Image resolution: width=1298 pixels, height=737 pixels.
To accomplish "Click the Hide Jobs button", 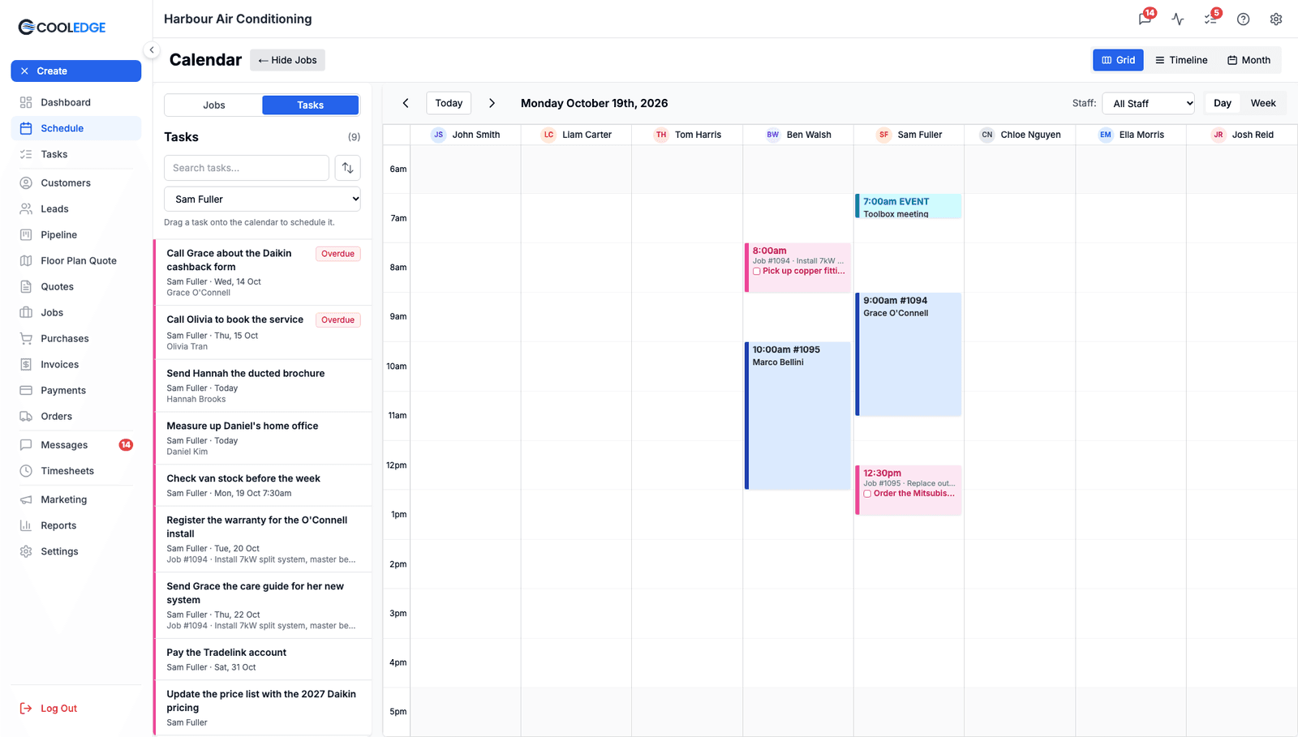I will pyautogui.click(x=287, y=60).
